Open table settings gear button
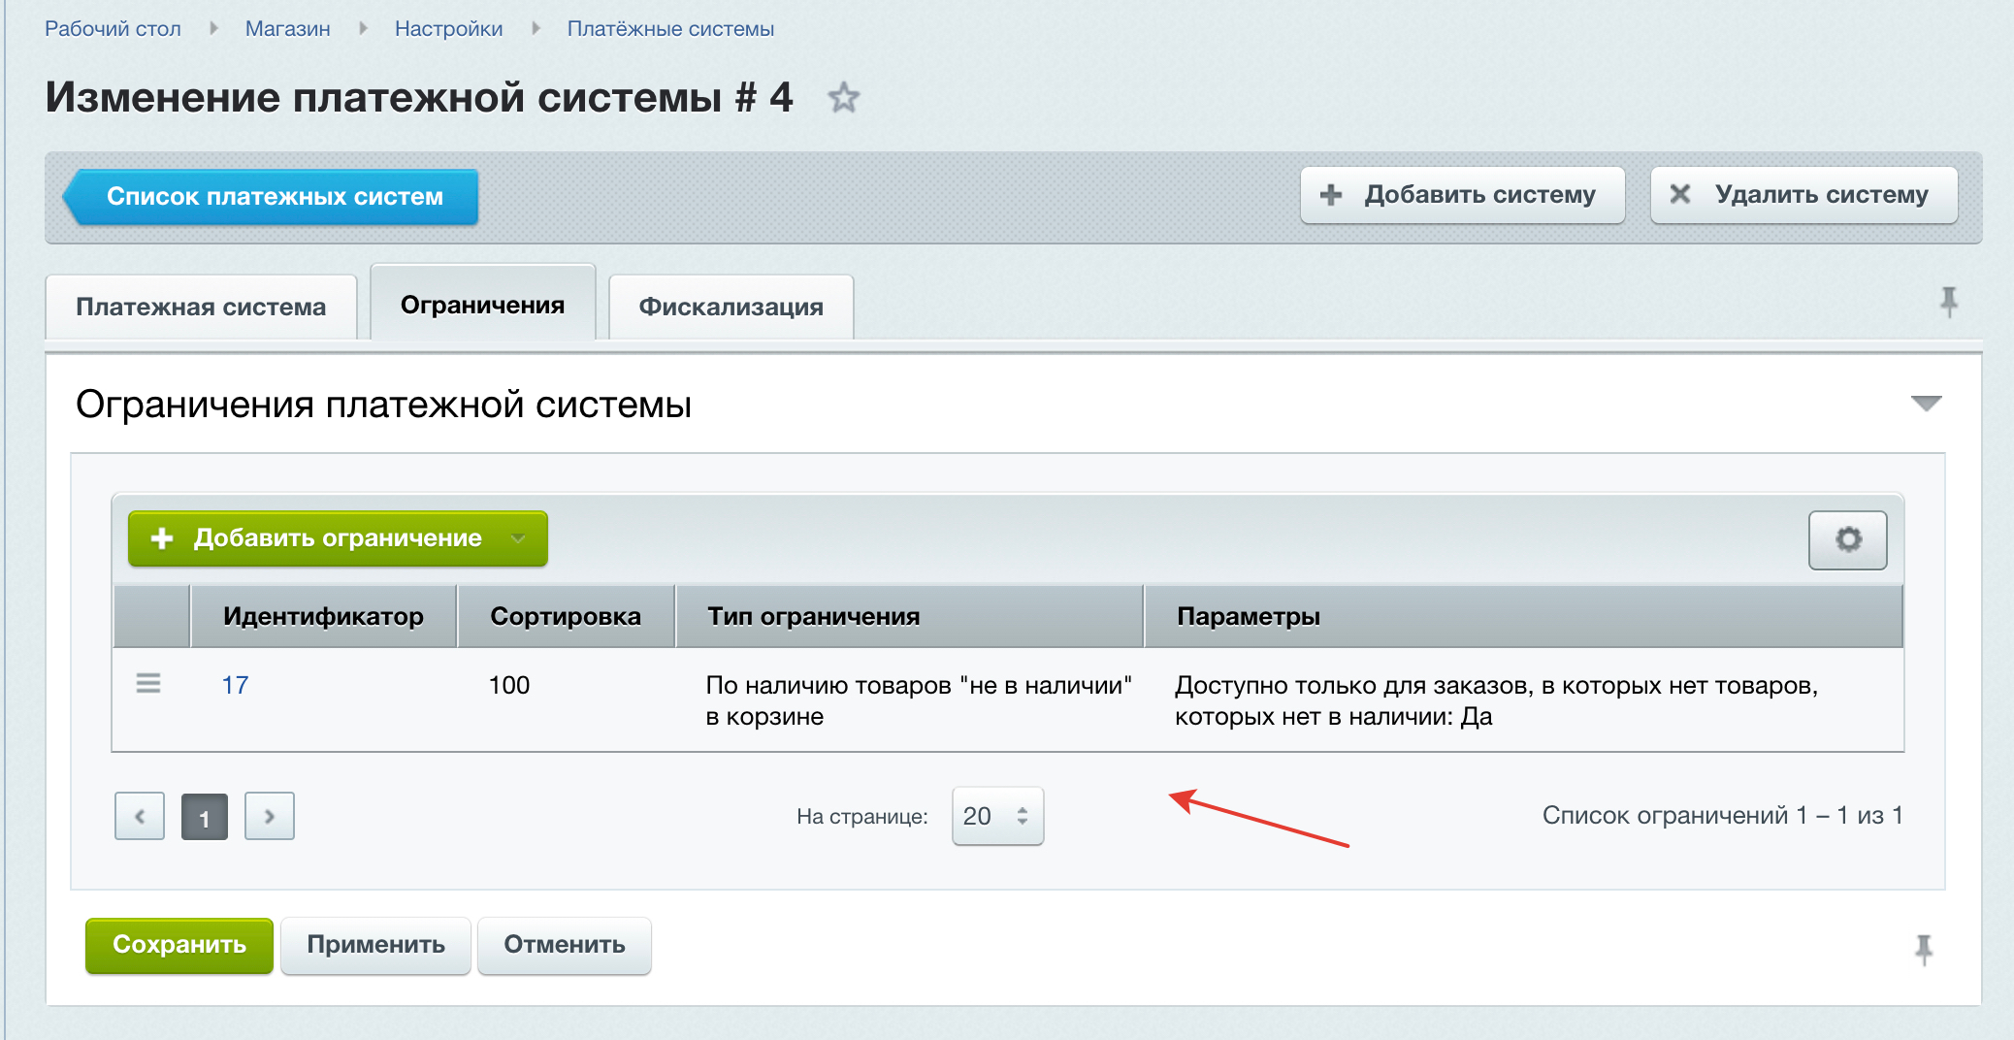Viewport: 2014px width, 1040px height. pyautogui.click(x=1847, y=539)
